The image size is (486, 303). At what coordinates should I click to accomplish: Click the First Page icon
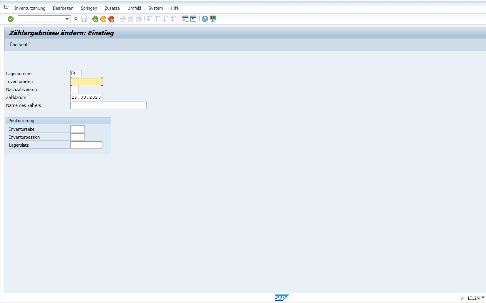click(150, 19)
